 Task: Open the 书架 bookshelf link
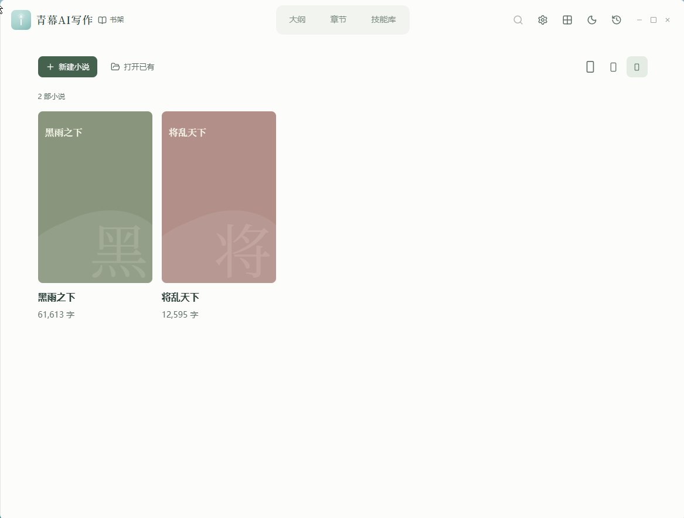(111, 19)
